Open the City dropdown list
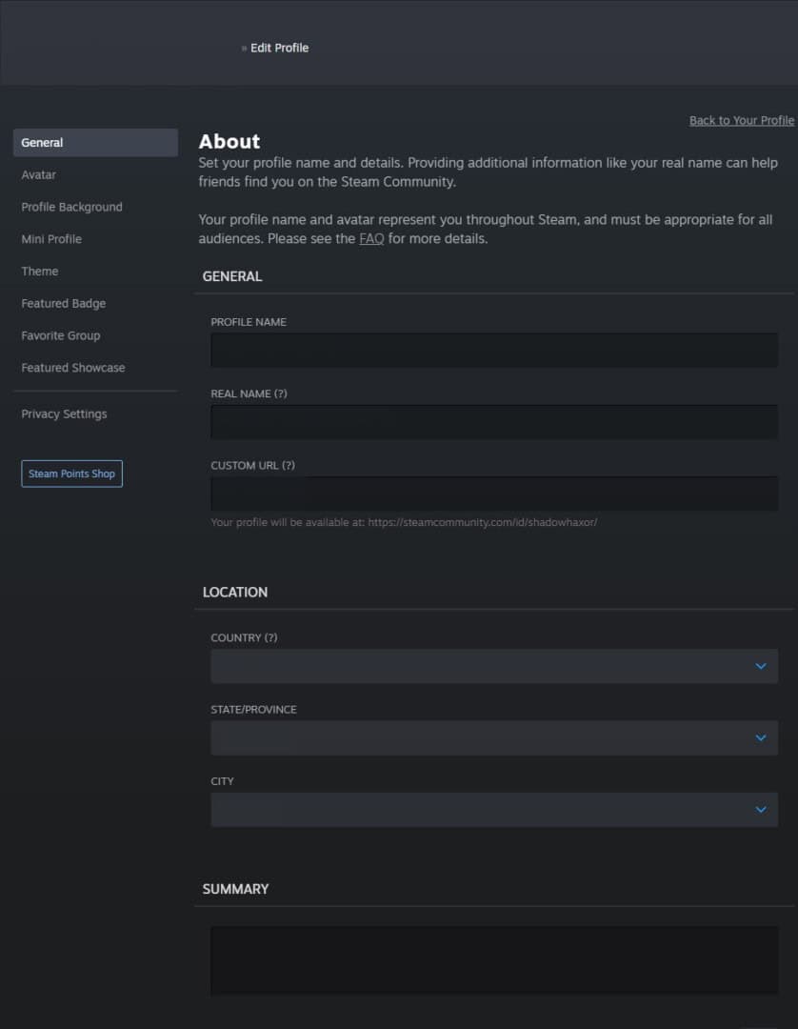This screenshot has height=1029, width=798. pos(494,809)
